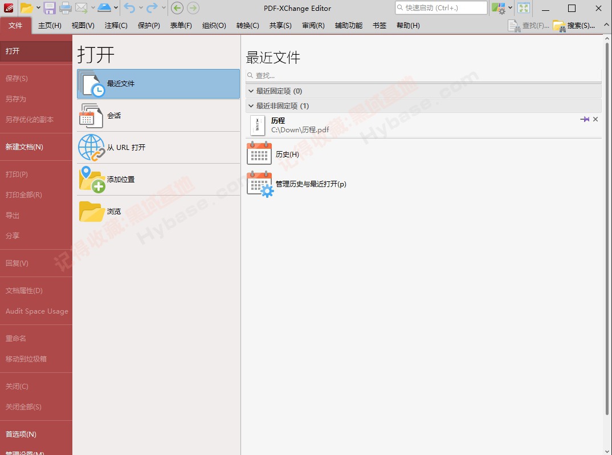Image resolution: width=612 pixels, height=455 pixels.
Task: Collapse the ribbon with the chevron
Action: click(606, 25)
